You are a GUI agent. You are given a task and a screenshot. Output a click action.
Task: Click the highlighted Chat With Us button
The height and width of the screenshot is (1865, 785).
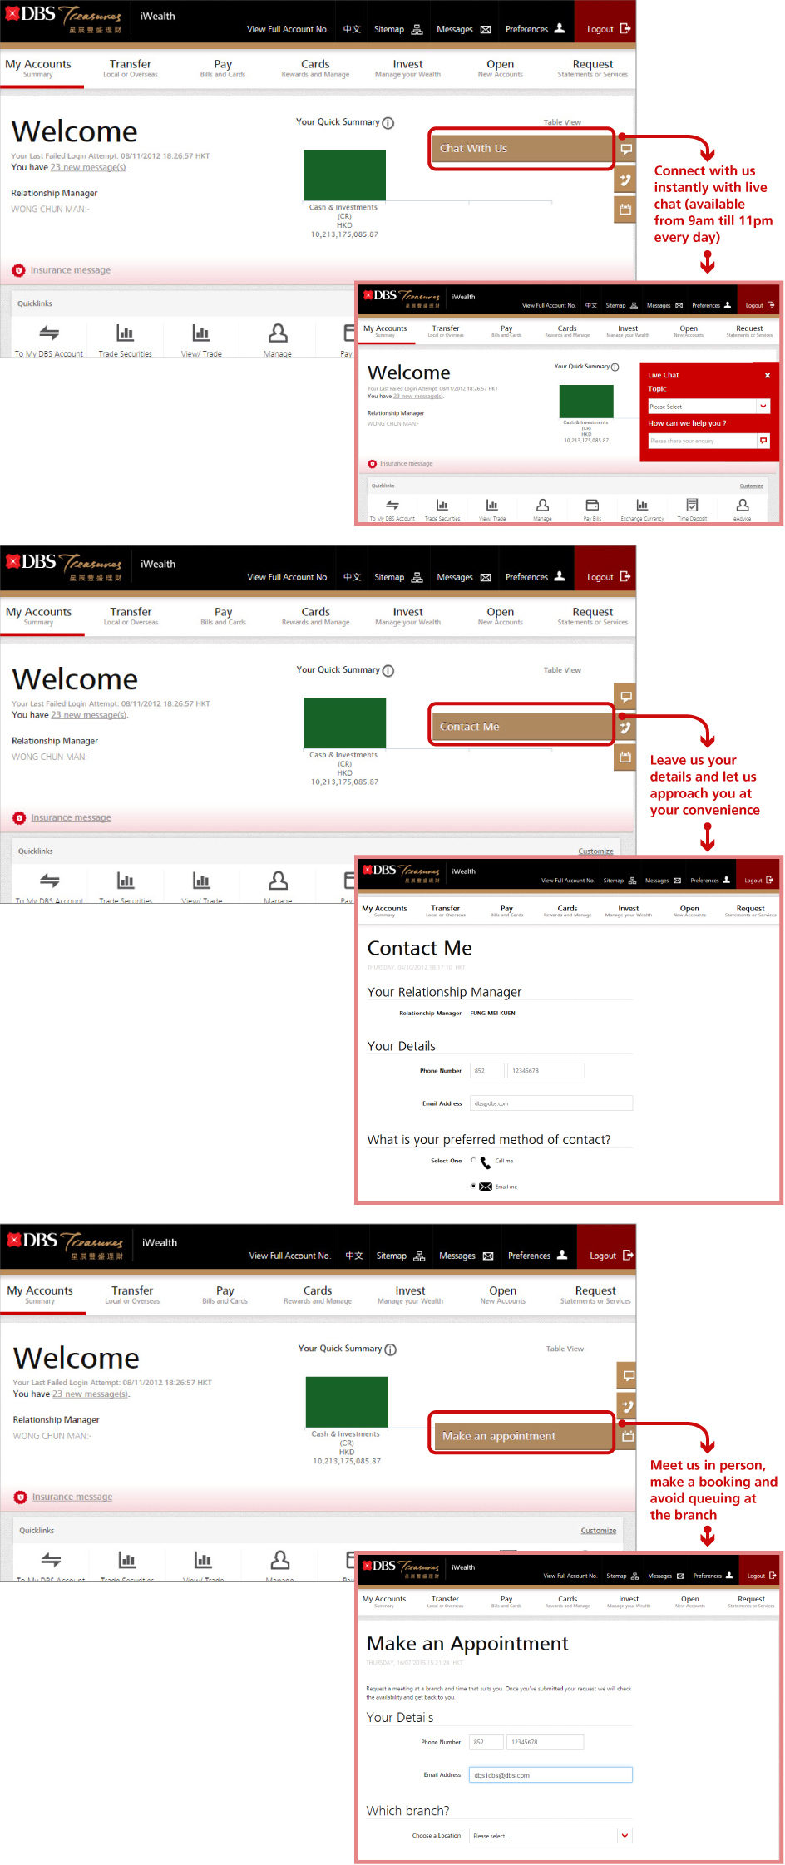click(x=521, y=149)
